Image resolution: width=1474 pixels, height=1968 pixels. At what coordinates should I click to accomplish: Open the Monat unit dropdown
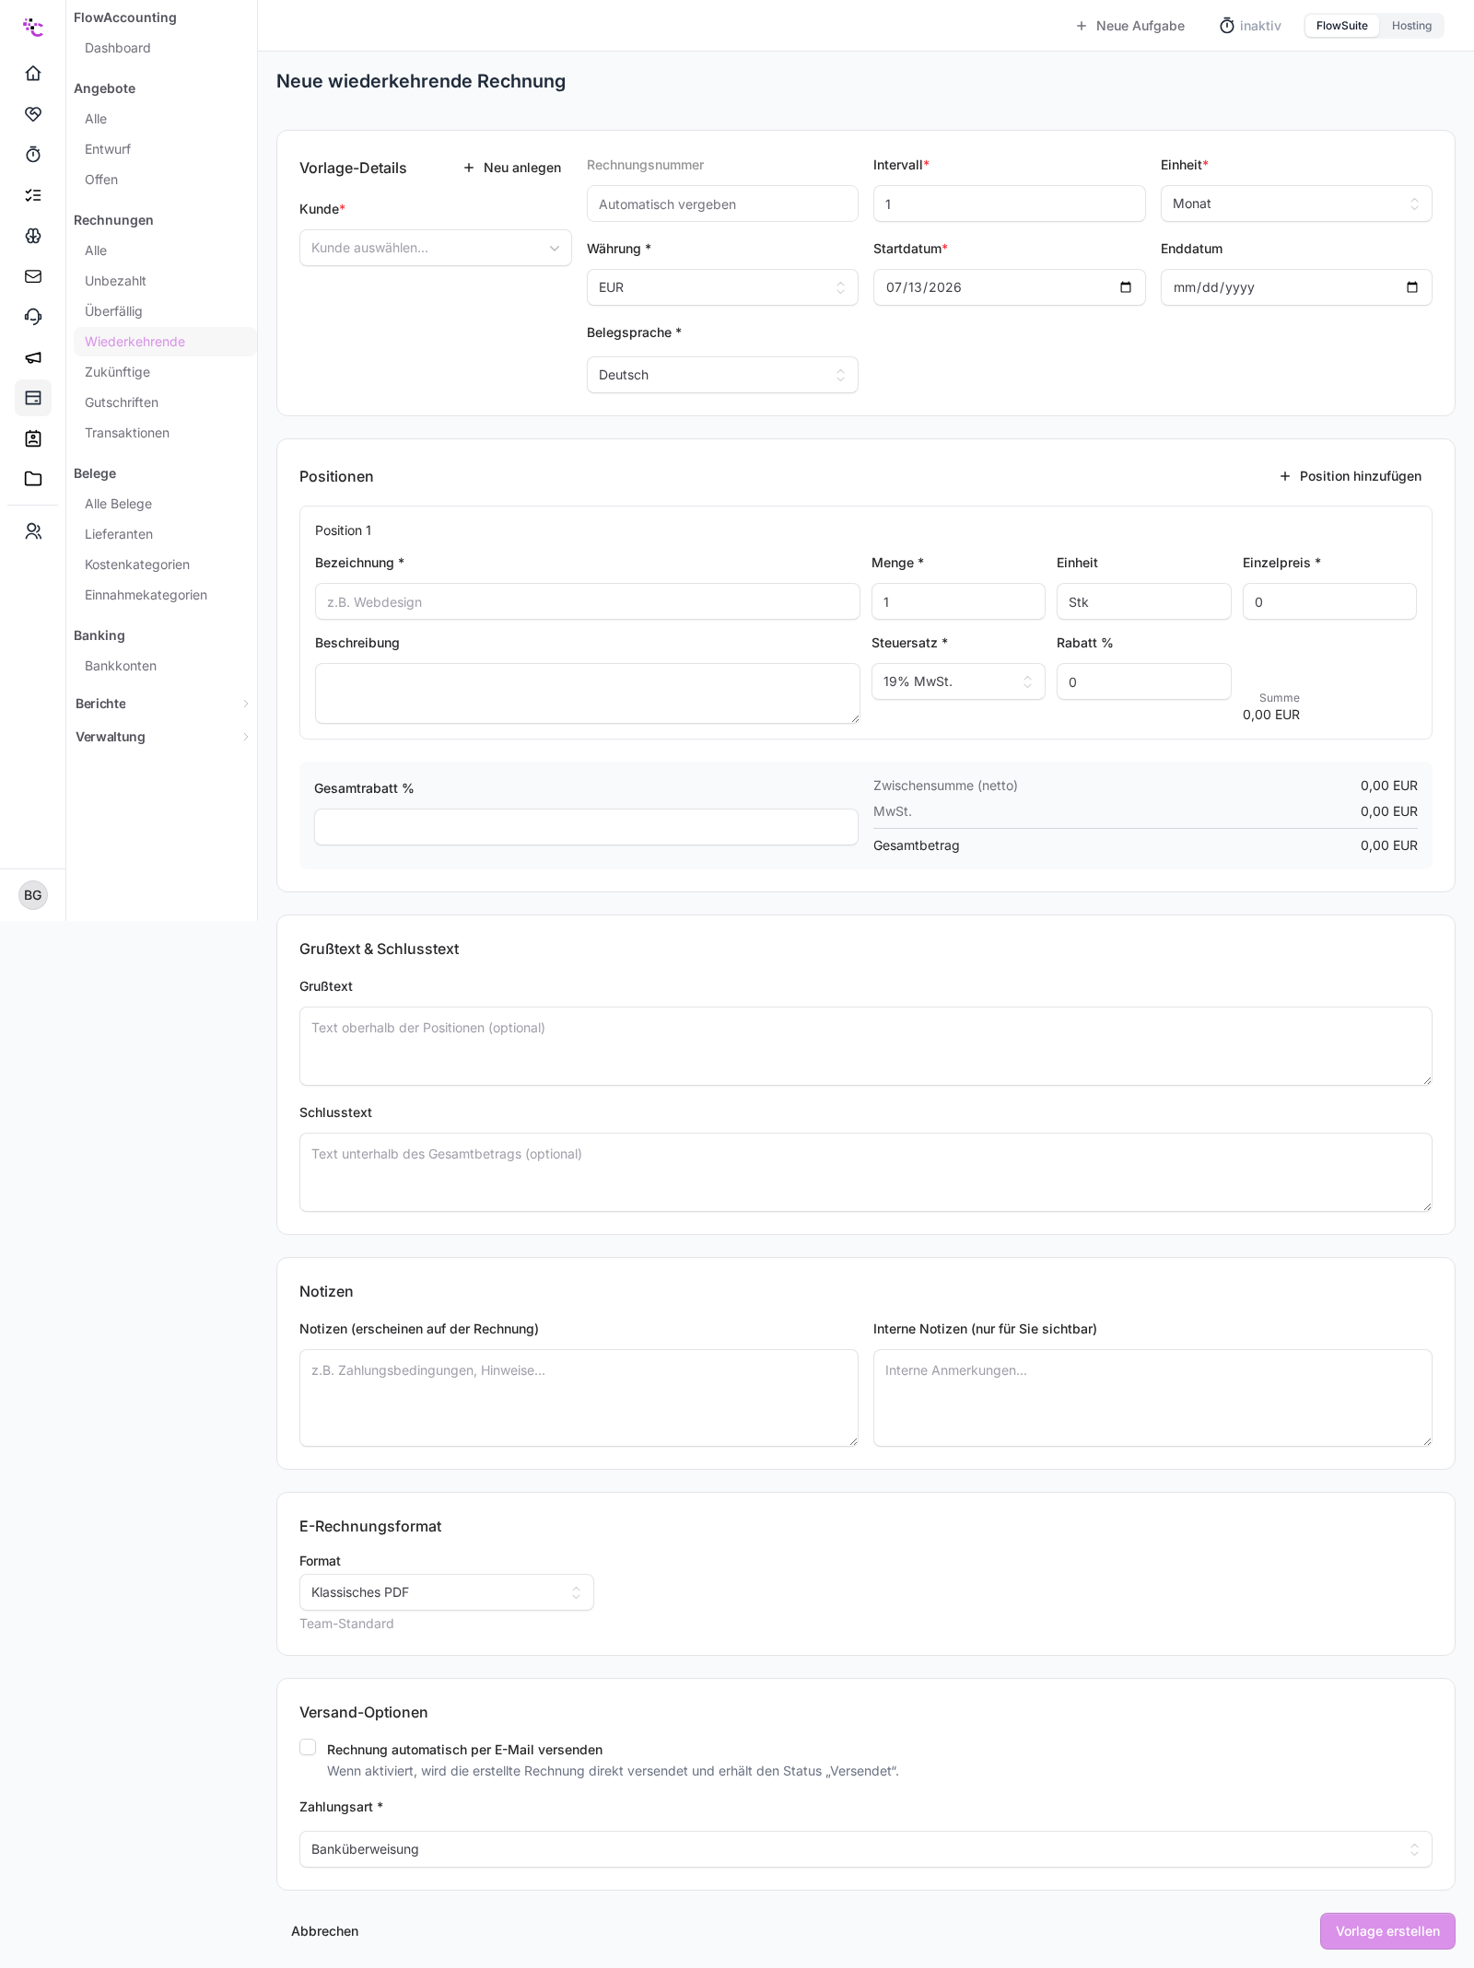click(x=1296, y=204)
